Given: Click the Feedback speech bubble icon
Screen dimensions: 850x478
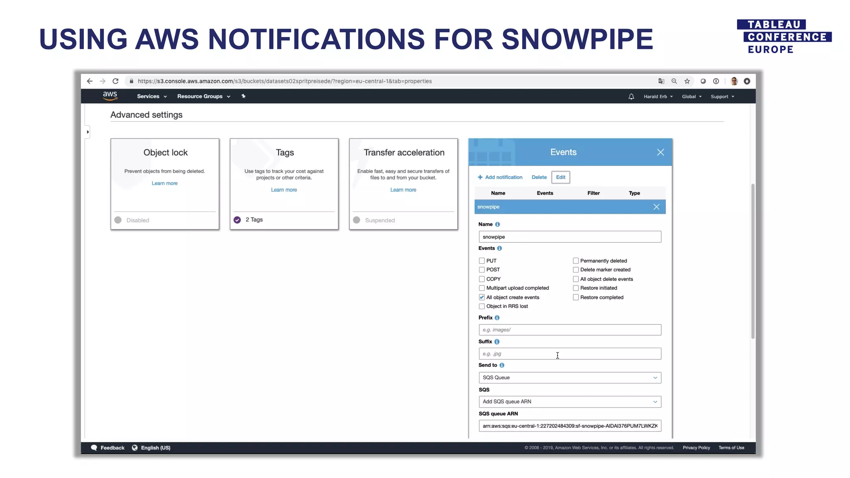Looking at the screenshot, I should coord(94,448).
